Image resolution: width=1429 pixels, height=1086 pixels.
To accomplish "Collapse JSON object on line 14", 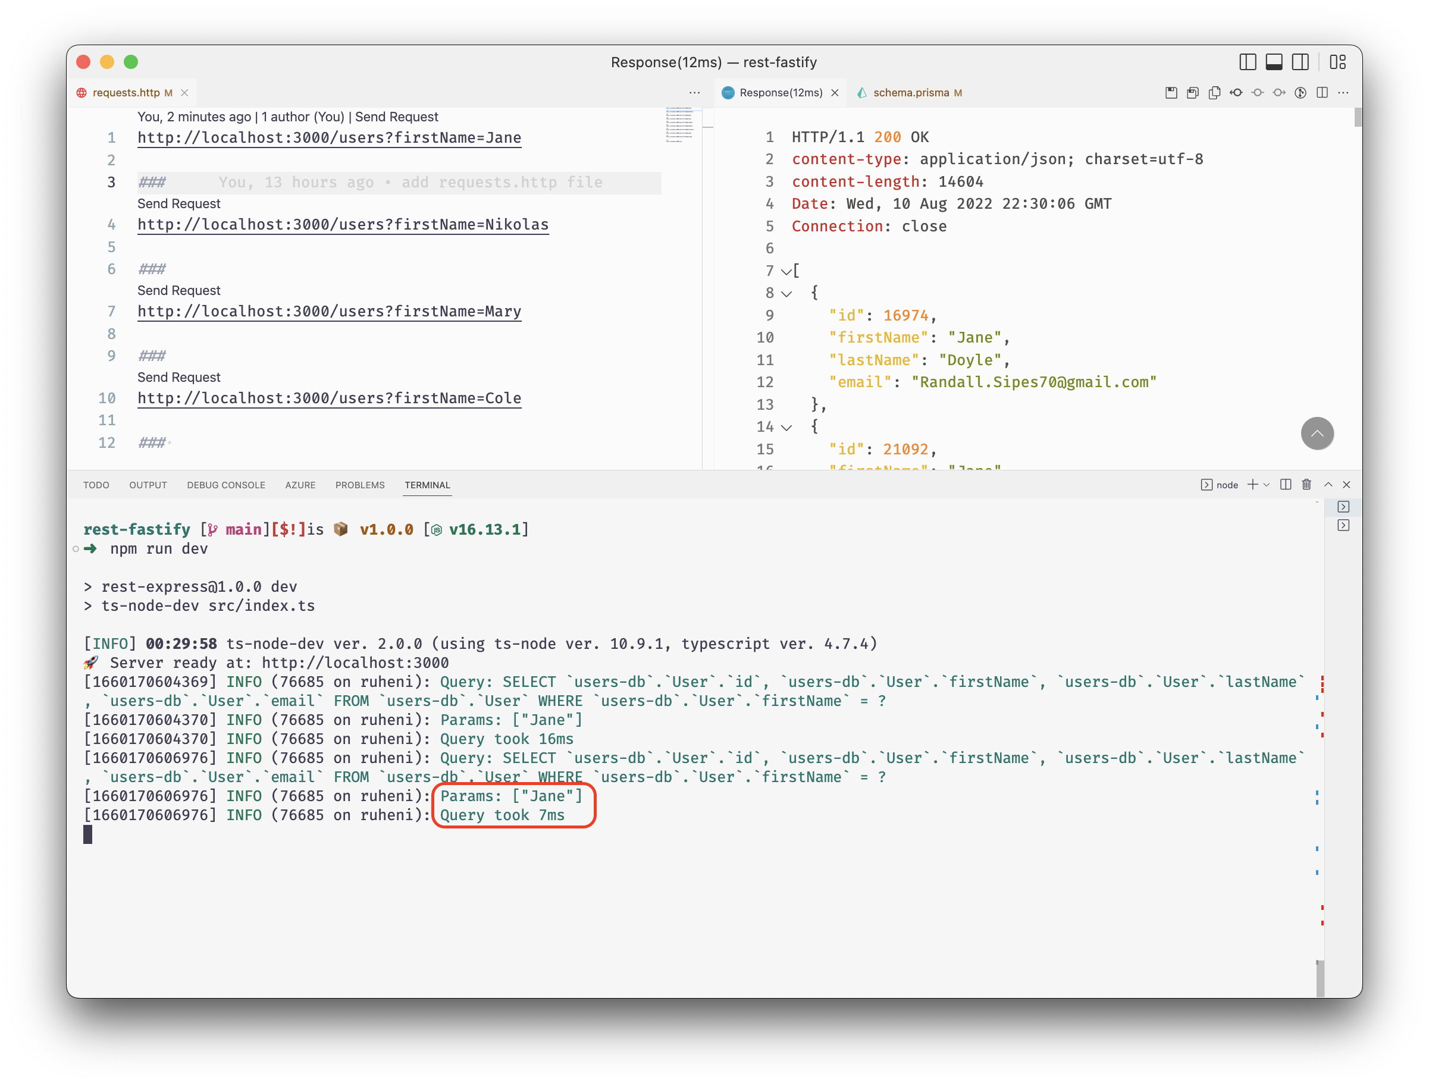I will (x=786, y=427).
